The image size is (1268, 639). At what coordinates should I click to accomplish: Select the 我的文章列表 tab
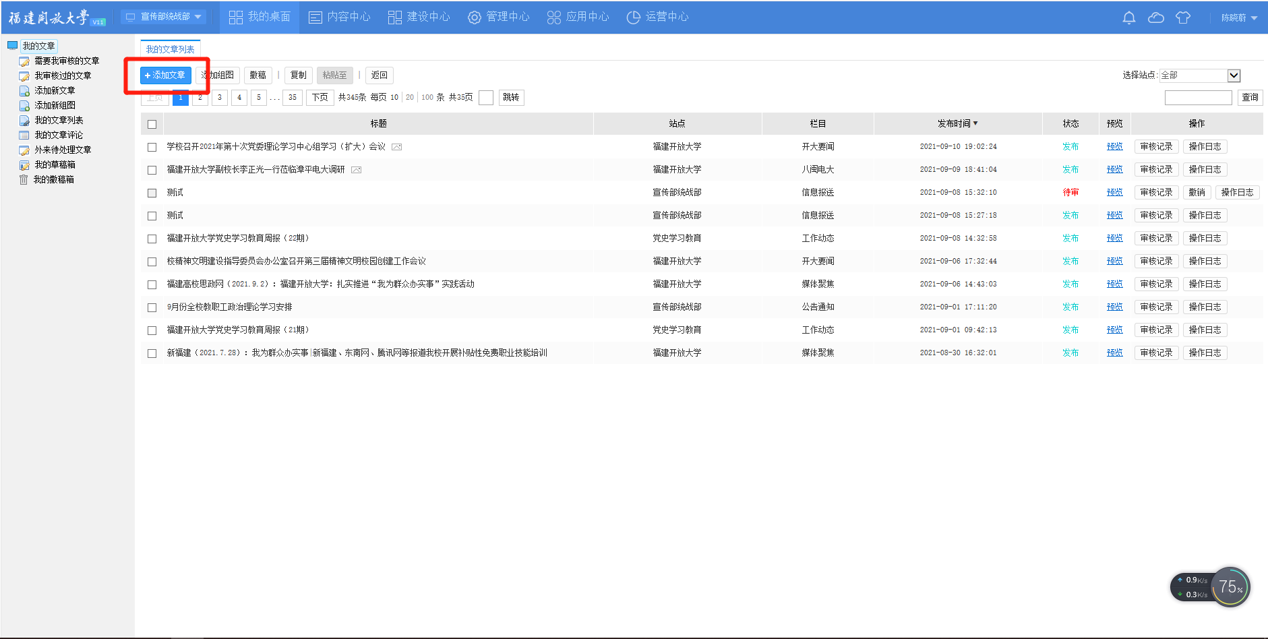click(170, 49)
